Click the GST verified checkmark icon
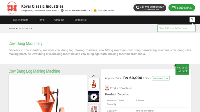This screenshot has height=112, width=200. (62, 10)
